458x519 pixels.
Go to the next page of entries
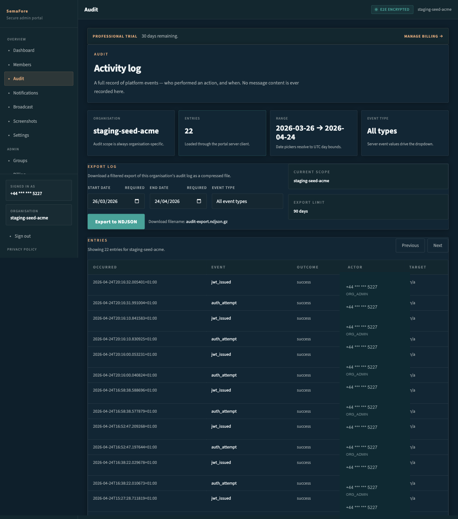coord(438,245)
